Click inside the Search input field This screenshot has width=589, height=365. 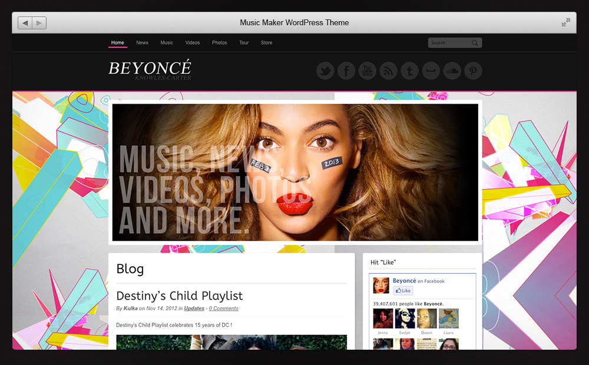pos(449,43)
